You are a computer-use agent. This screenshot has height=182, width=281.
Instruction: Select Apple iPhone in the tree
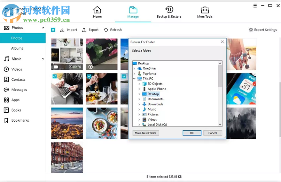[157, 89]
